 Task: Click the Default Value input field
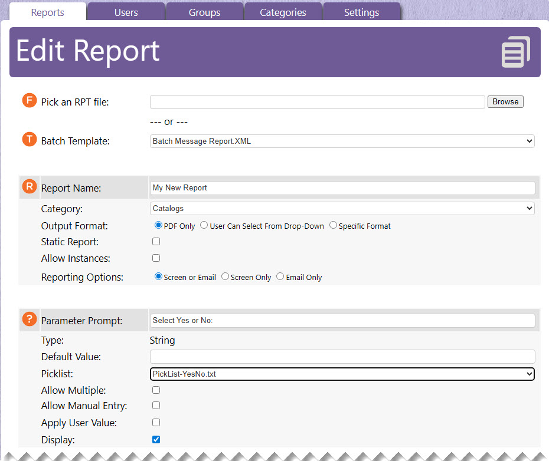[x=342, y=357]
